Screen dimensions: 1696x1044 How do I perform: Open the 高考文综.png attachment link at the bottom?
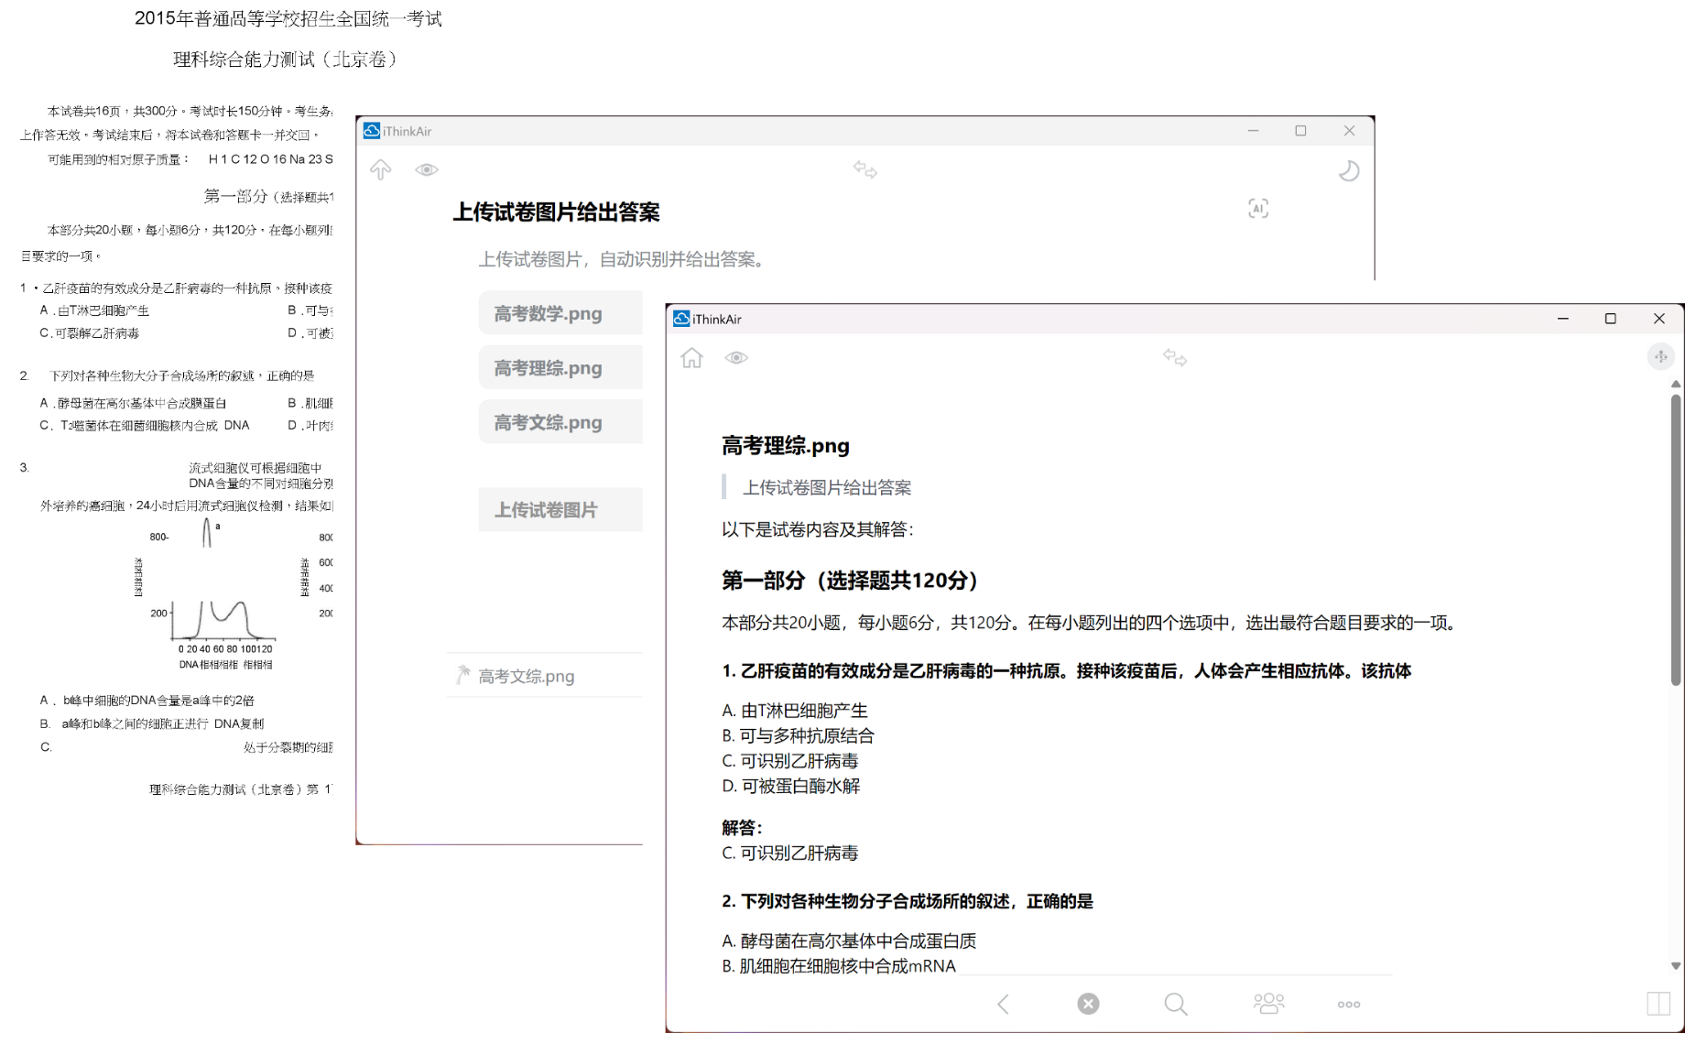[526, 677]
